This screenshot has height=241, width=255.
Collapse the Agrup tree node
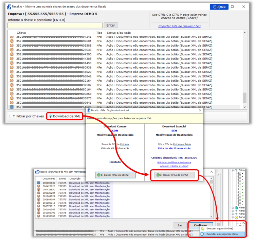click(x=233, y=217)
